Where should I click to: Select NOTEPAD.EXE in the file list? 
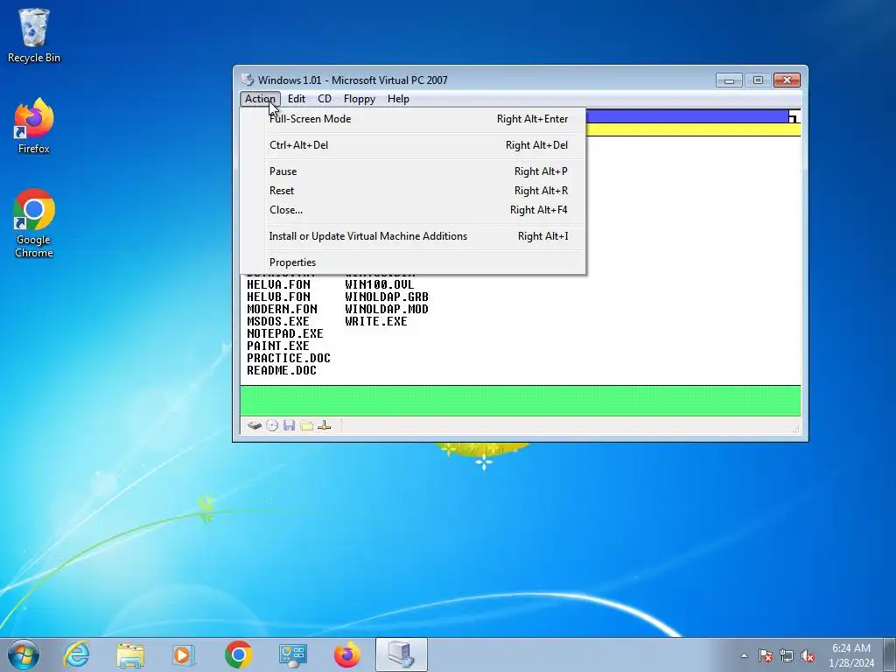tap(285, 333)
